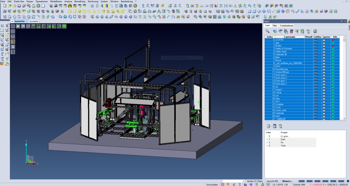Toggle visibility eye of Kipp layer
The height and width of the screenshot is (186, 350).
[316, 99]
